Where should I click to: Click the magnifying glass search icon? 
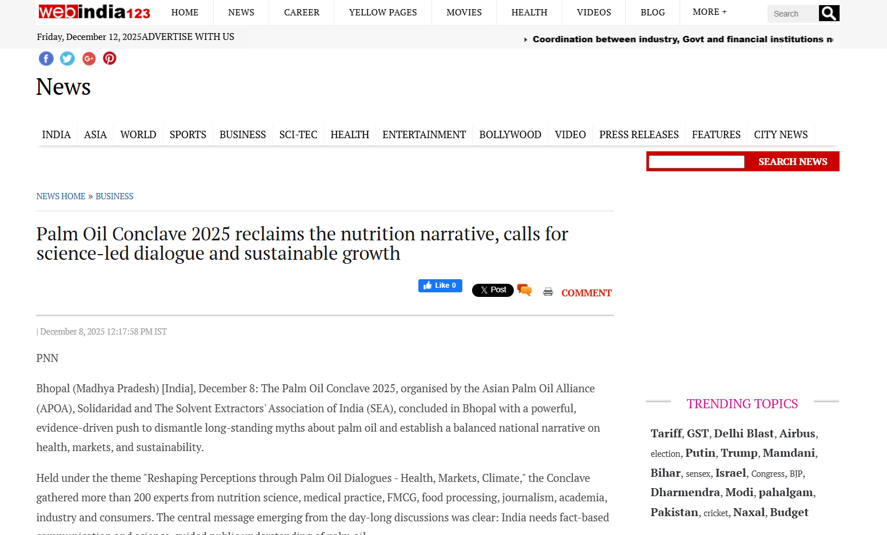click(x=829, y=13)
